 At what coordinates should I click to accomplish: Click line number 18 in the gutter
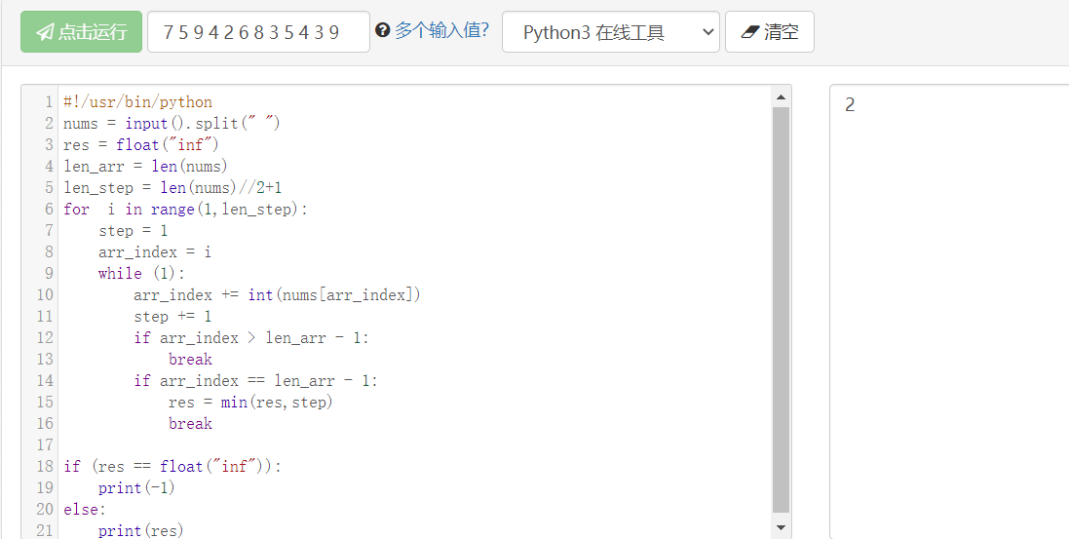click(x=44, y=467)
